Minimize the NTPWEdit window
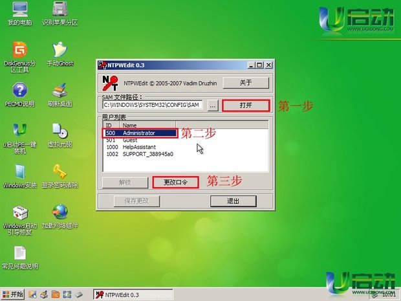 coord(252,65)
